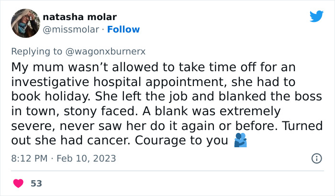
Task: Click the Twitter bird logo
Action: [x=316, y=17]
